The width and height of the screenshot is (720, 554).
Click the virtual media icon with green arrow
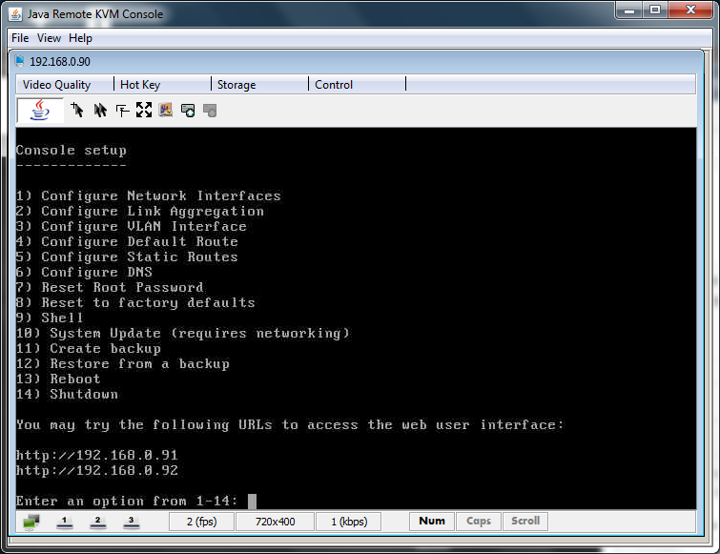click(188, 111)
